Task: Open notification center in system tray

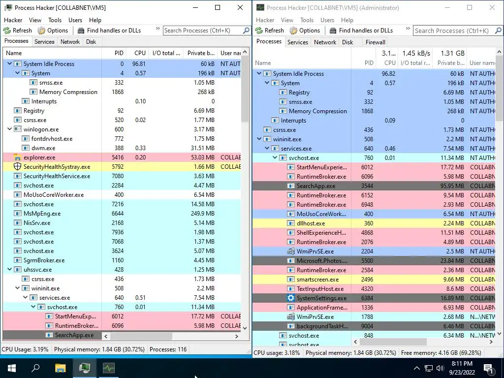Action: point(489,368)
